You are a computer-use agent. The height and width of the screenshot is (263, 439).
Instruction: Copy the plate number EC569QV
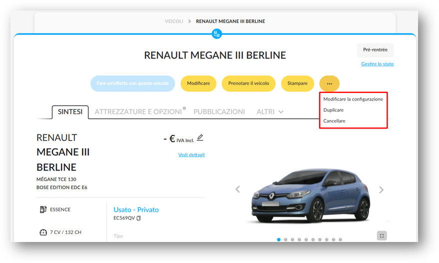[x=138, y=218]
